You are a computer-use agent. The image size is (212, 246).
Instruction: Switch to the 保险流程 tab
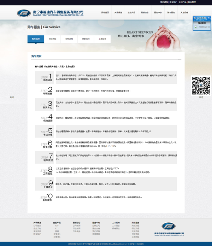click(x=53, y=39)
